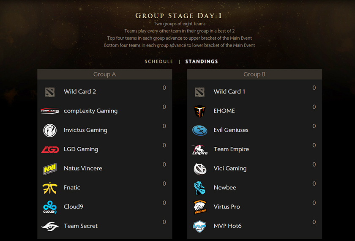Click the MVP Hot6 logo
The width and height of the screenshot is (355, 241).
[199, 226]
